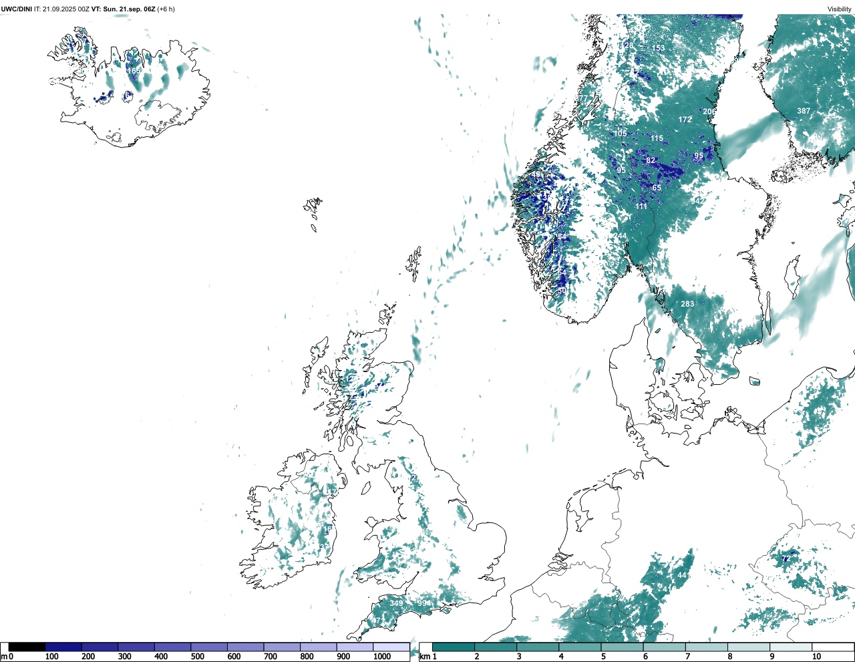This screenshot has height=662, width=855.
Task: Select the 'IT: 21.09.2025 00Z' init time text
Action: point(61,9)
